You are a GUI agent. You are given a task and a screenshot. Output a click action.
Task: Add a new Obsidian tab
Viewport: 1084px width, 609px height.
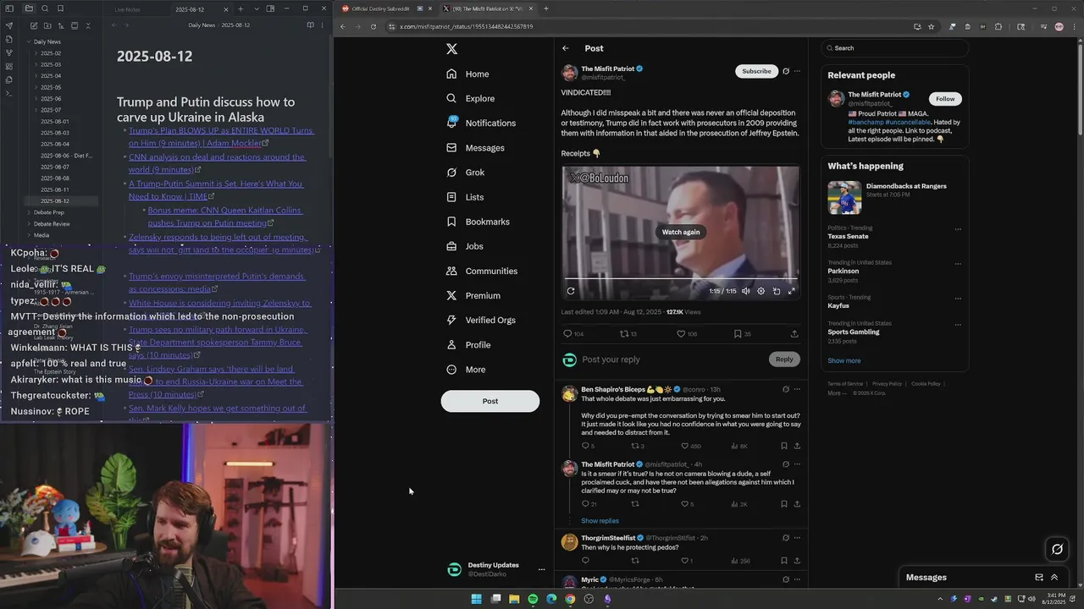click(241, 9)
